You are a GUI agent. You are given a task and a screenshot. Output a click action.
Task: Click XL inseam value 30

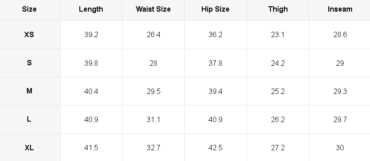pos(340,148)
